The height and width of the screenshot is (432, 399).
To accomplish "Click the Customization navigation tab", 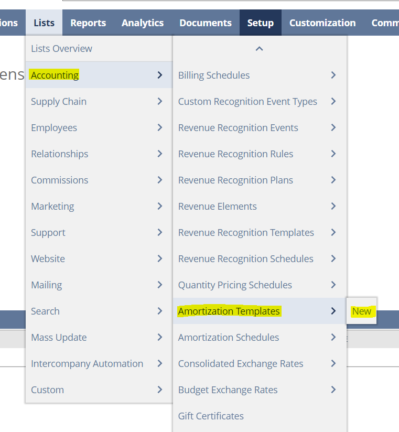I will tap(322, 23).
